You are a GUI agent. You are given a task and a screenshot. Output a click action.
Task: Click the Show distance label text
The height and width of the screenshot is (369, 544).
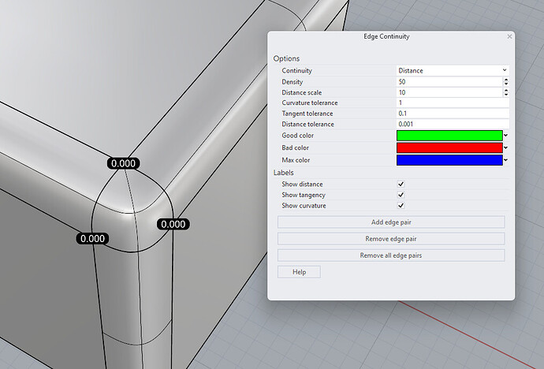[x=302, y=184]
